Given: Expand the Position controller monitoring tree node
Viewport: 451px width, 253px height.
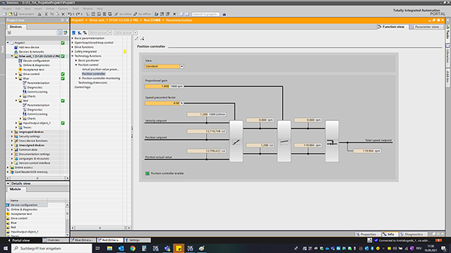Looking at the screenshot, I should (80, 78).
